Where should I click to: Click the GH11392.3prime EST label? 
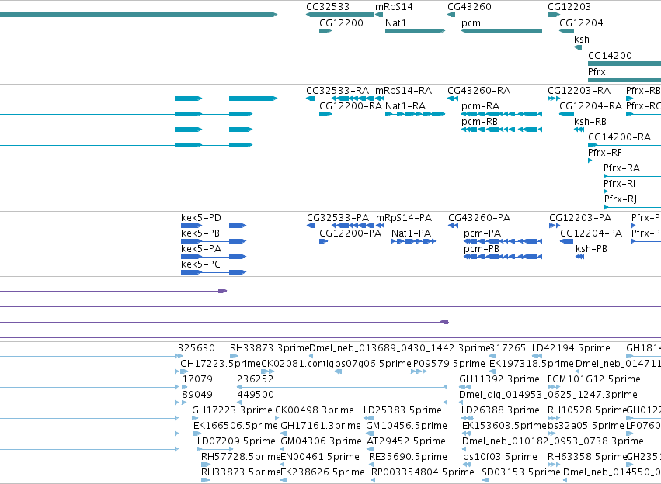(499, 379)
